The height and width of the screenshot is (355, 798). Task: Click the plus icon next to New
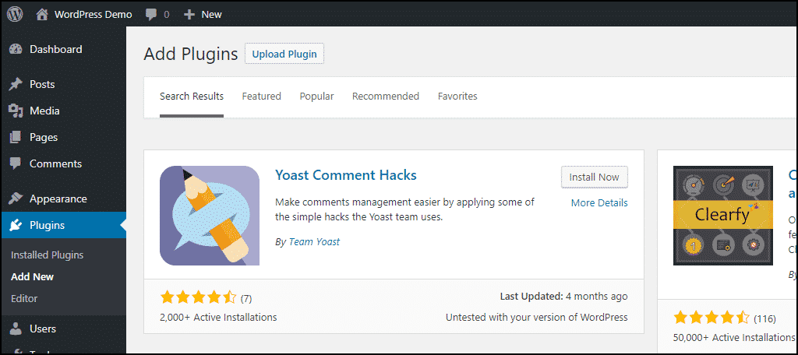[189, 15]
